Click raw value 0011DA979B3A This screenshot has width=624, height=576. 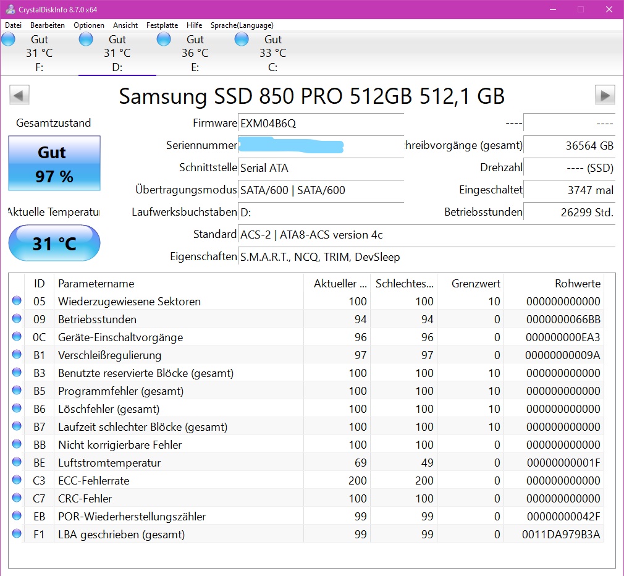(x=561, y=534)
